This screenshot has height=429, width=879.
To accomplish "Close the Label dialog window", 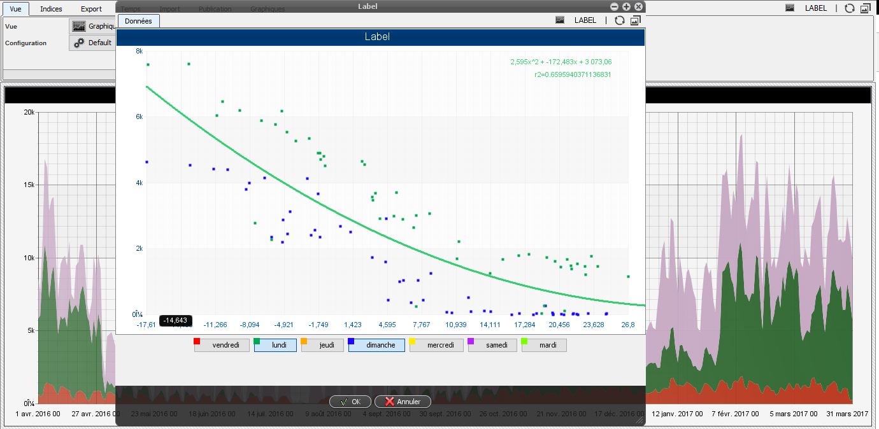I will [639, 6].
